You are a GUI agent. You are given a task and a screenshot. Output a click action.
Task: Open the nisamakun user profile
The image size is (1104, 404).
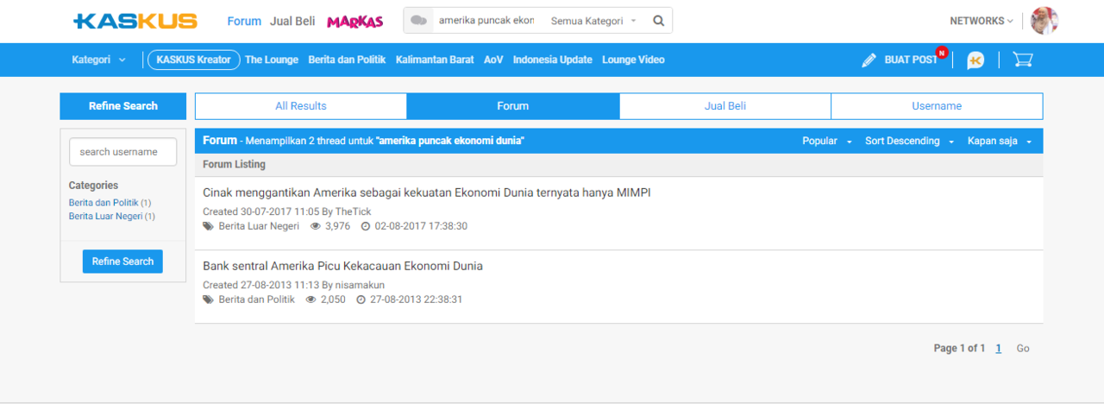pyautogui.click(x=360, y=285)
